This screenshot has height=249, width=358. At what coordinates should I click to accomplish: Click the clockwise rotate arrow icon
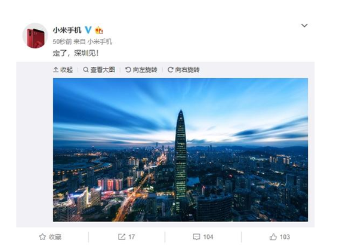tap(170, 70)
